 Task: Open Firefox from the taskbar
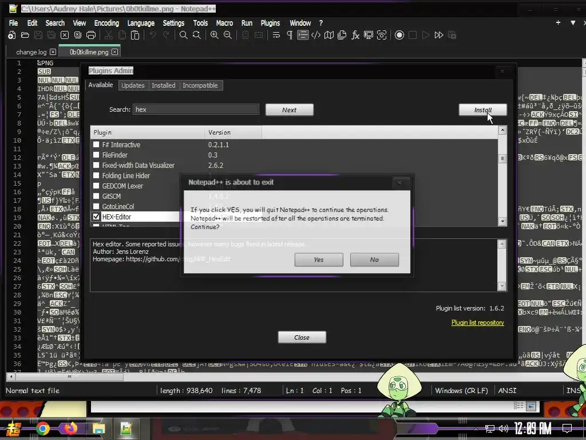(70, 429)
